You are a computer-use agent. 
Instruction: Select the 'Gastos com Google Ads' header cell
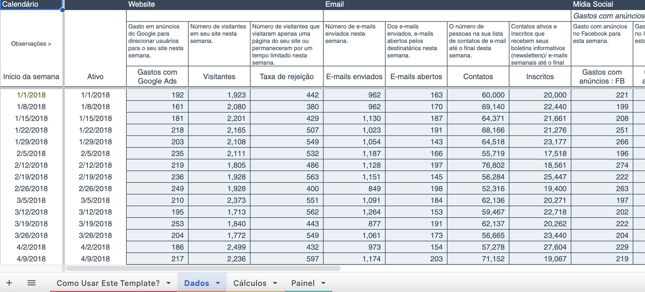click(157, 76)
